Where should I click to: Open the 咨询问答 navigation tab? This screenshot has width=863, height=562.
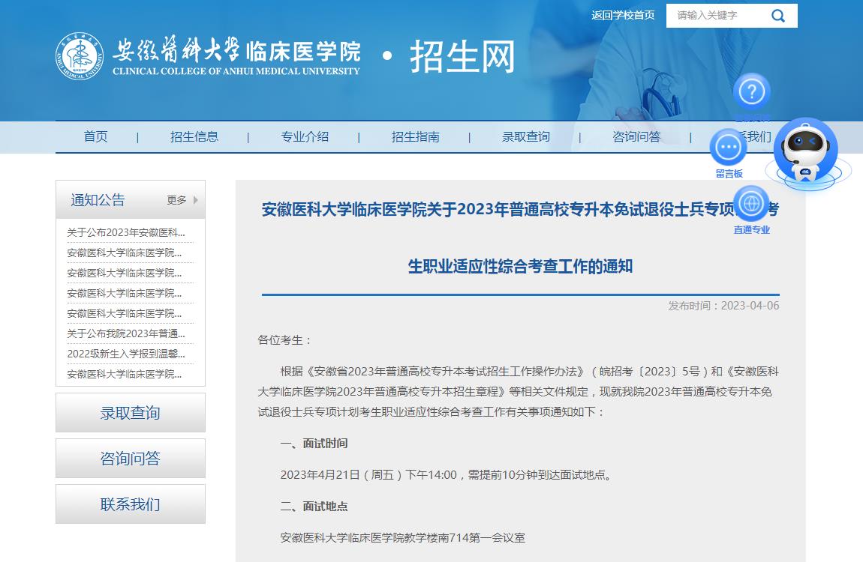637,137
